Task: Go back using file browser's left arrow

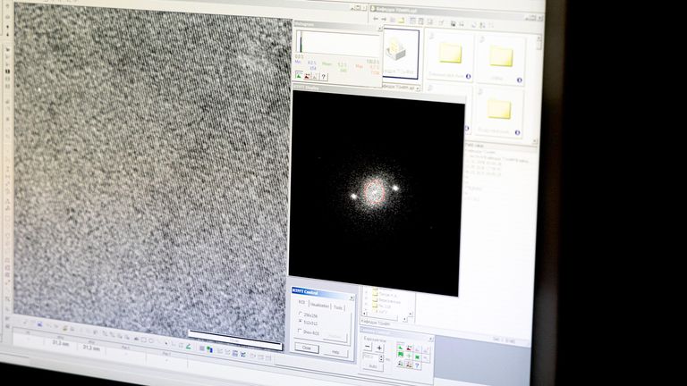Action: click(x=376, y=19)
